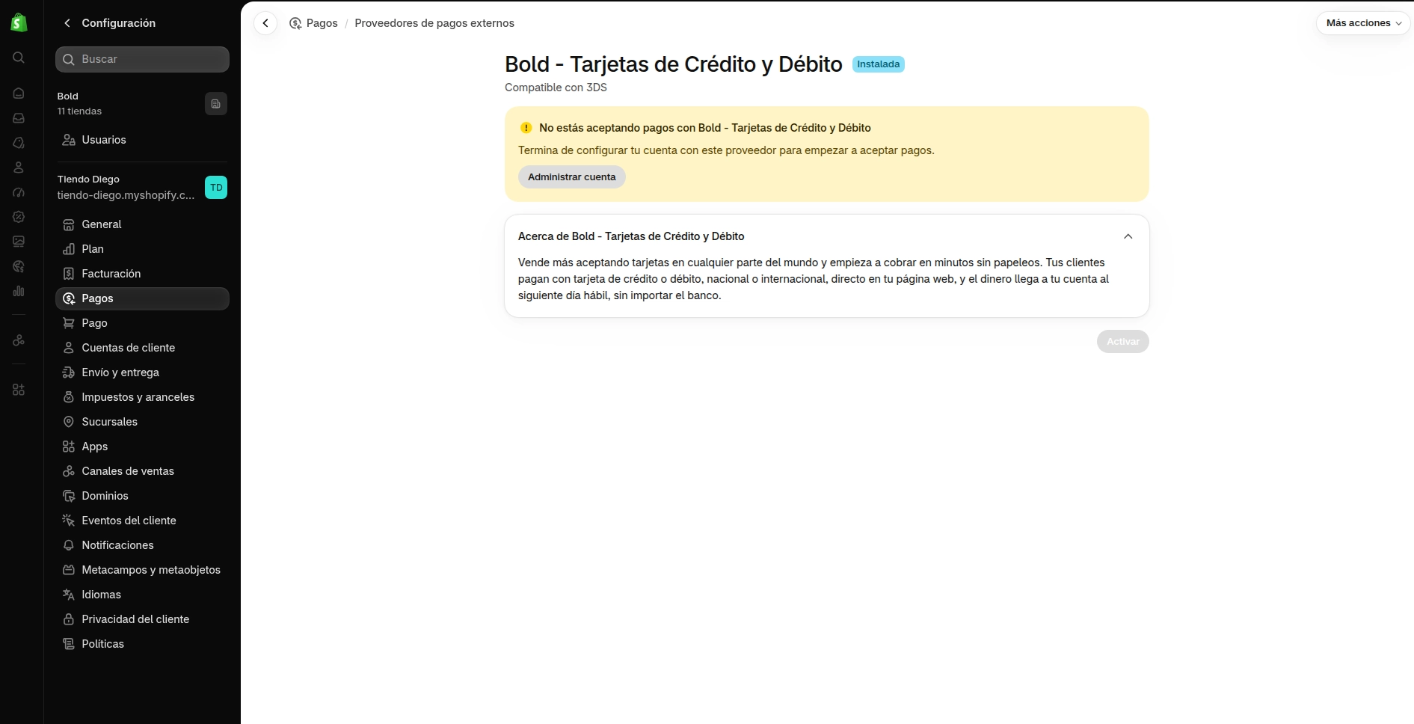Go to Envío y entrega
Viewport: 1414px width, 724px height.
[x=142, y=372]
